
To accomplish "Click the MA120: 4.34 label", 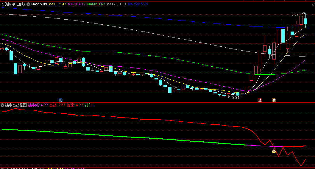I will coord(116,4).
